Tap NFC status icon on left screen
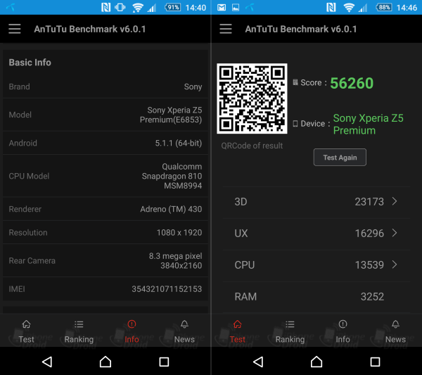The image size is (422, 375). tap(105, 7)
